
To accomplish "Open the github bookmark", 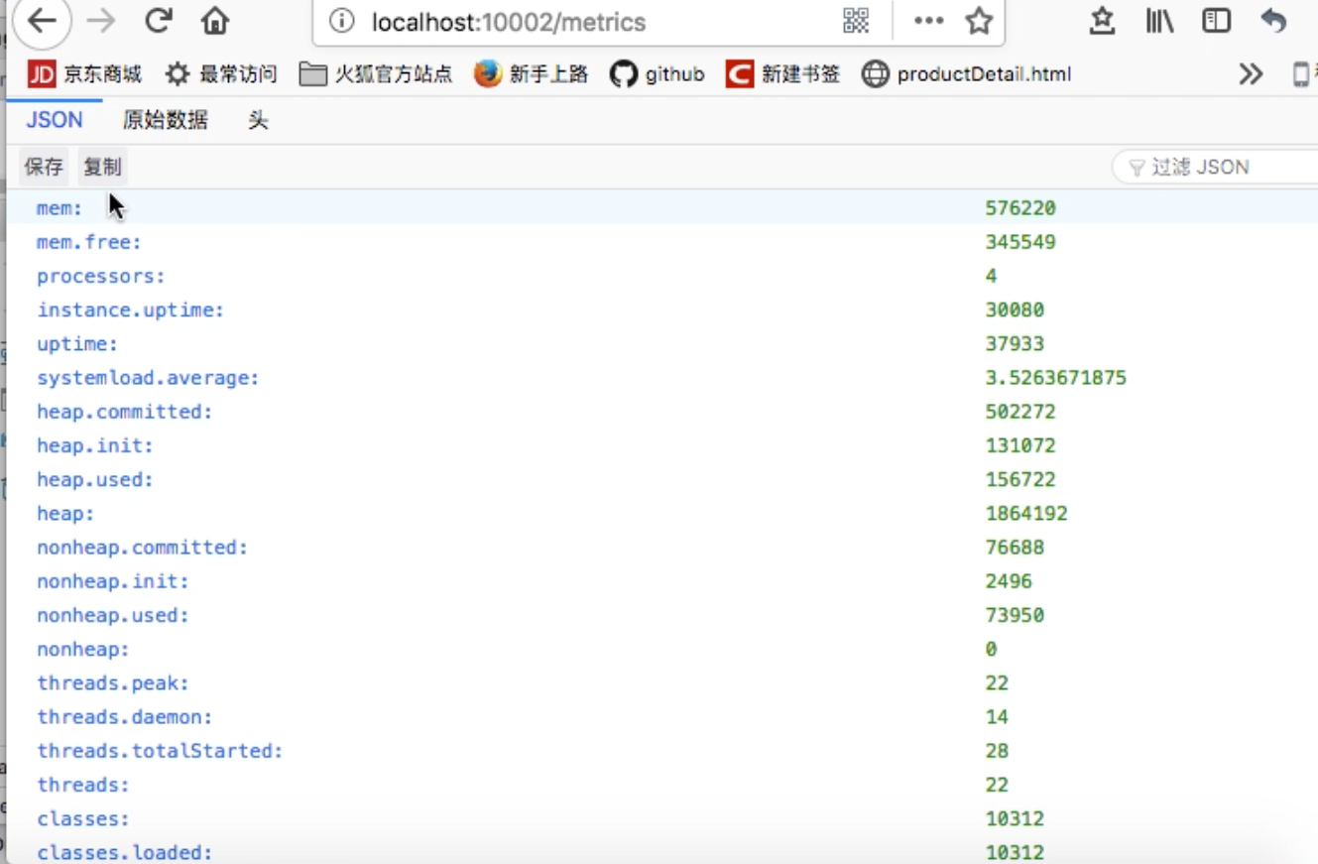I will pos(657,73).
